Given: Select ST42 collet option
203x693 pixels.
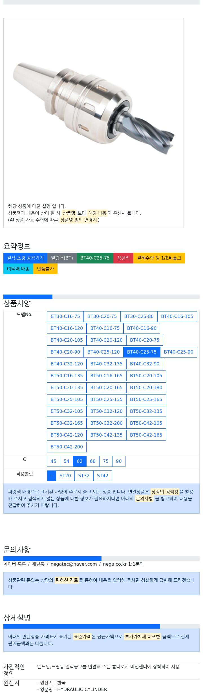Looking at the screenshot, I should (102, 476).
